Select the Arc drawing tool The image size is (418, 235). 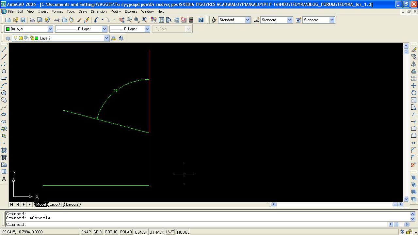pyautogui.click(x=4, y=86)
